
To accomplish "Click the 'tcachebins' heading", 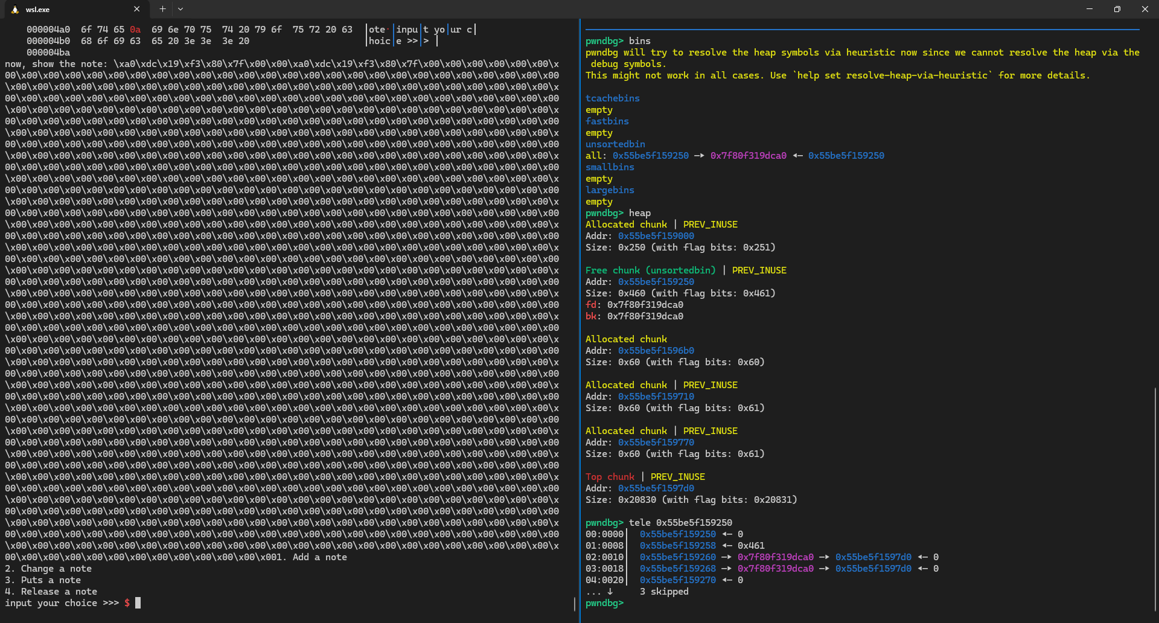I will click(x=613, y=98).
